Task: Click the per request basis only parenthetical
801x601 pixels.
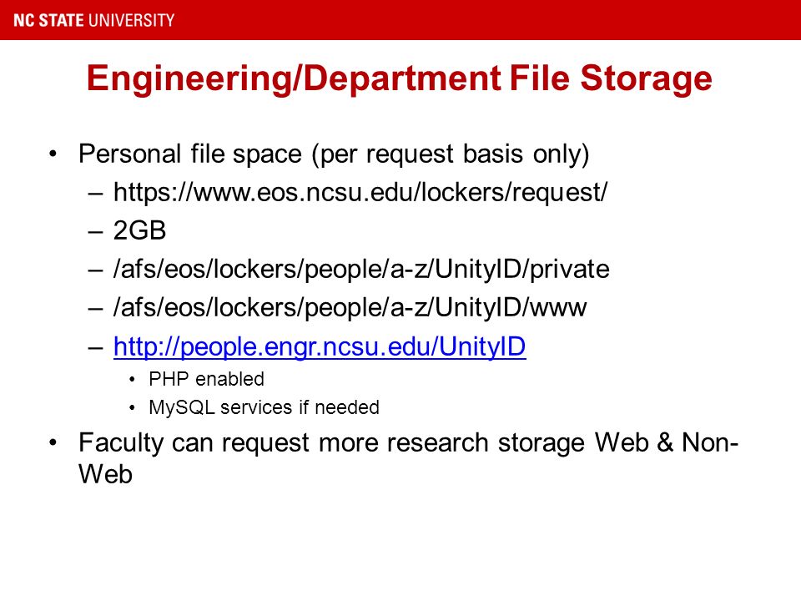Action: [x=450, y=154]
